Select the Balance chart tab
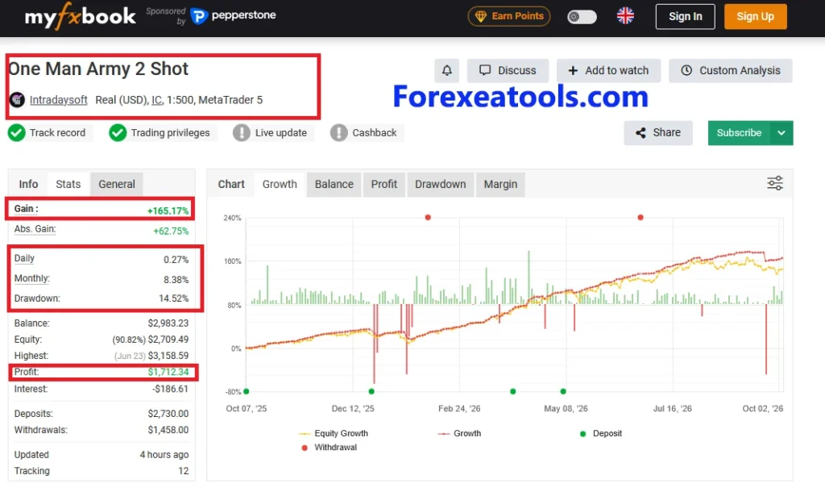The width and height of the screenshot is (825, 492). click(334, 185)
